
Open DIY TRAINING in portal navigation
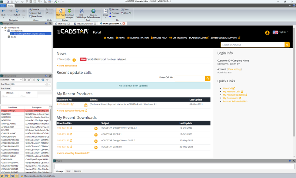click(x=178, y=37)
